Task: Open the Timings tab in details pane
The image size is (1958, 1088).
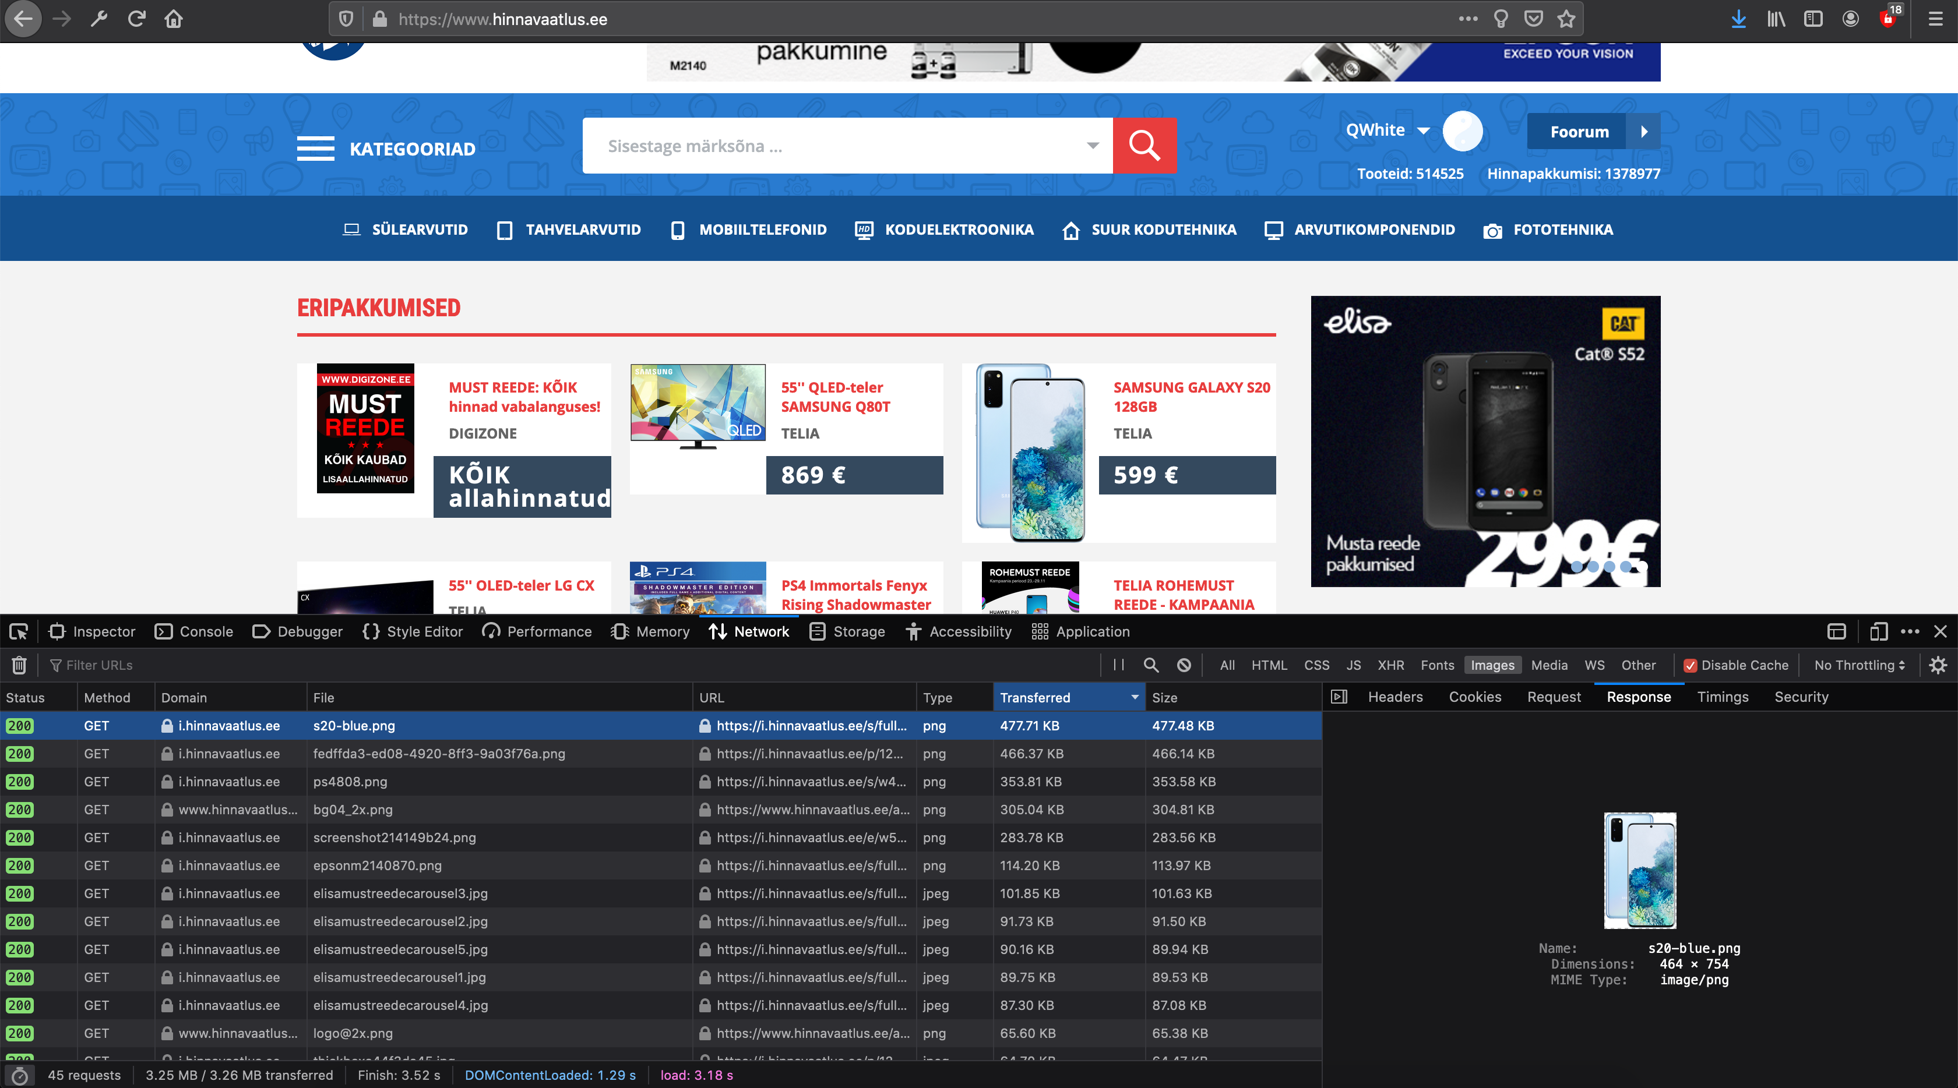Action: (1723, 697)
